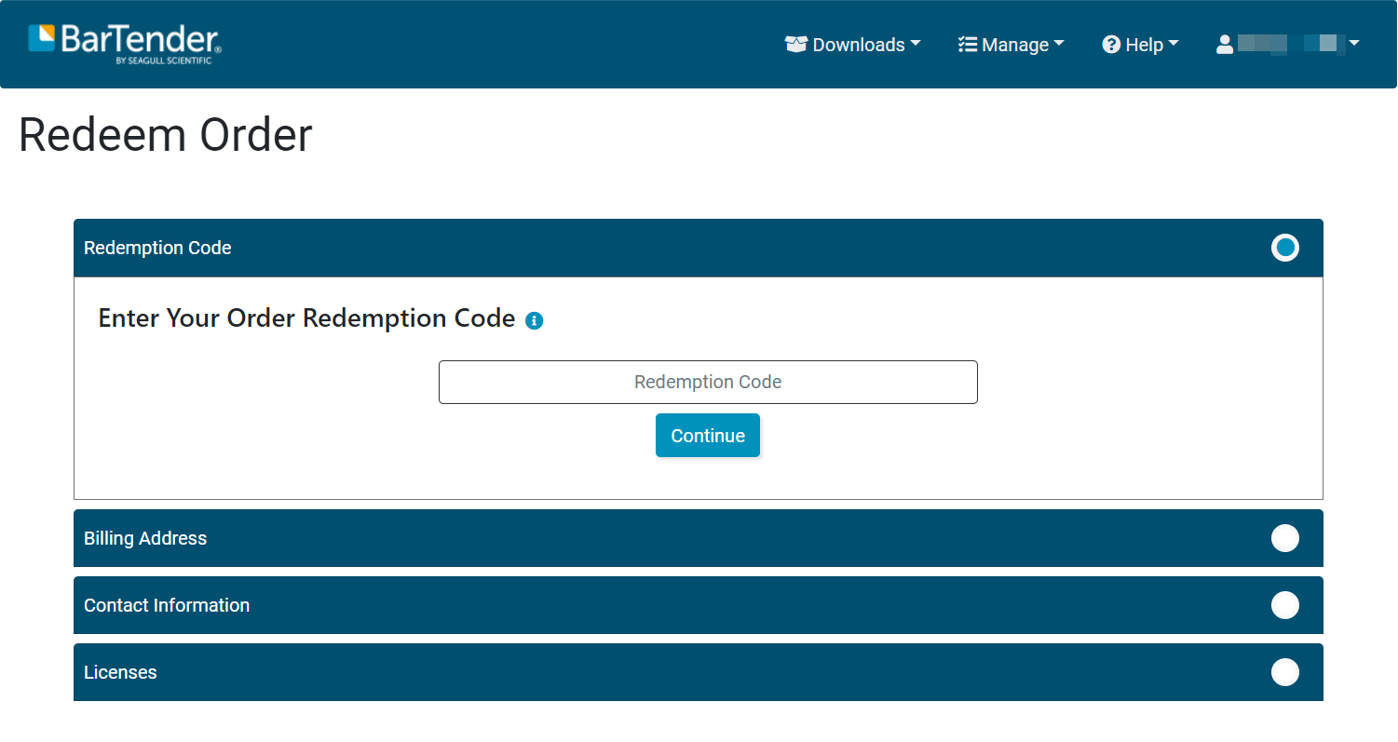Collapse the Redemption Code section title

point(157,248)
